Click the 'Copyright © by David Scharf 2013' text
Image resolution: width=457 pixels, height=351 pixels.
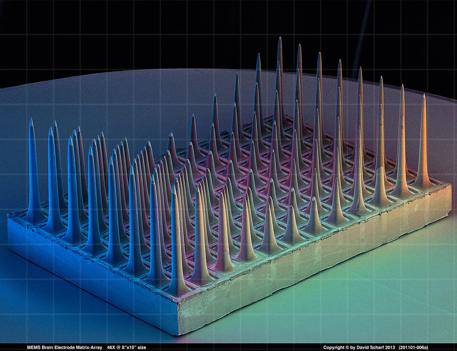[359, 347]
